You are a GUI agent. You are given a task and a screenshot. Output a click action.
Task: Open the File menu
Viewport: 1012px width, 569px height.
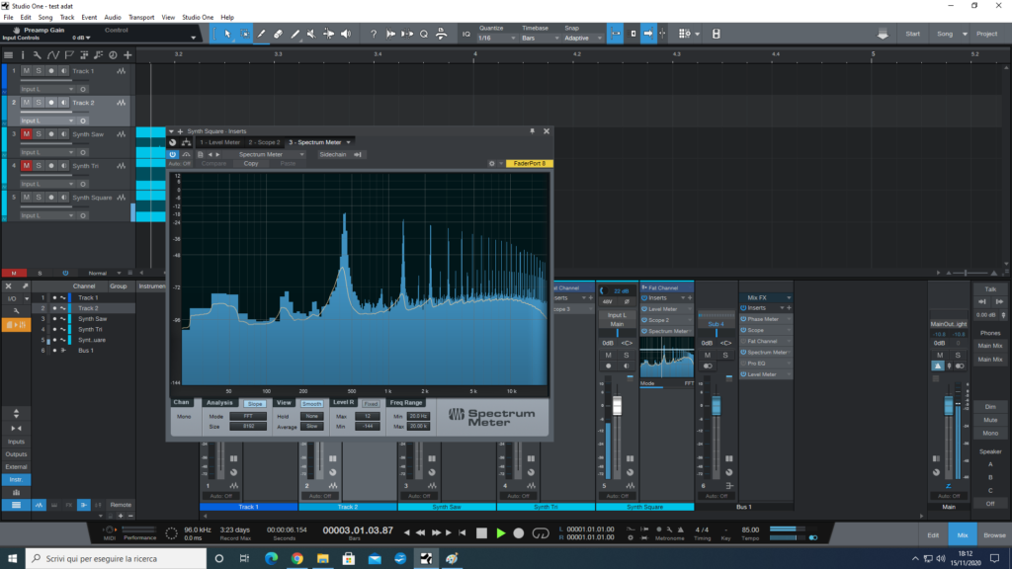[x=8, y=18]
